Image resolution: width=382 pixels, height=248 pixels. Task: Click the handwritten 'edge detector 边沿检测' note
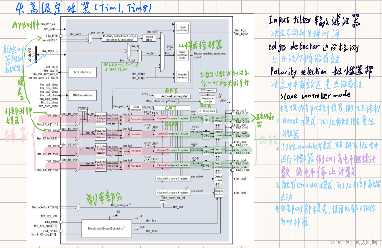(314, 47)
